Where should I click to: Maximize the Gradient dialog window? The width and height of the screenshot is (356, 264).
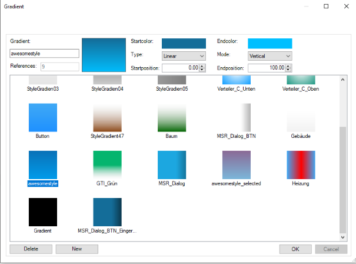[x=326, y=6]
